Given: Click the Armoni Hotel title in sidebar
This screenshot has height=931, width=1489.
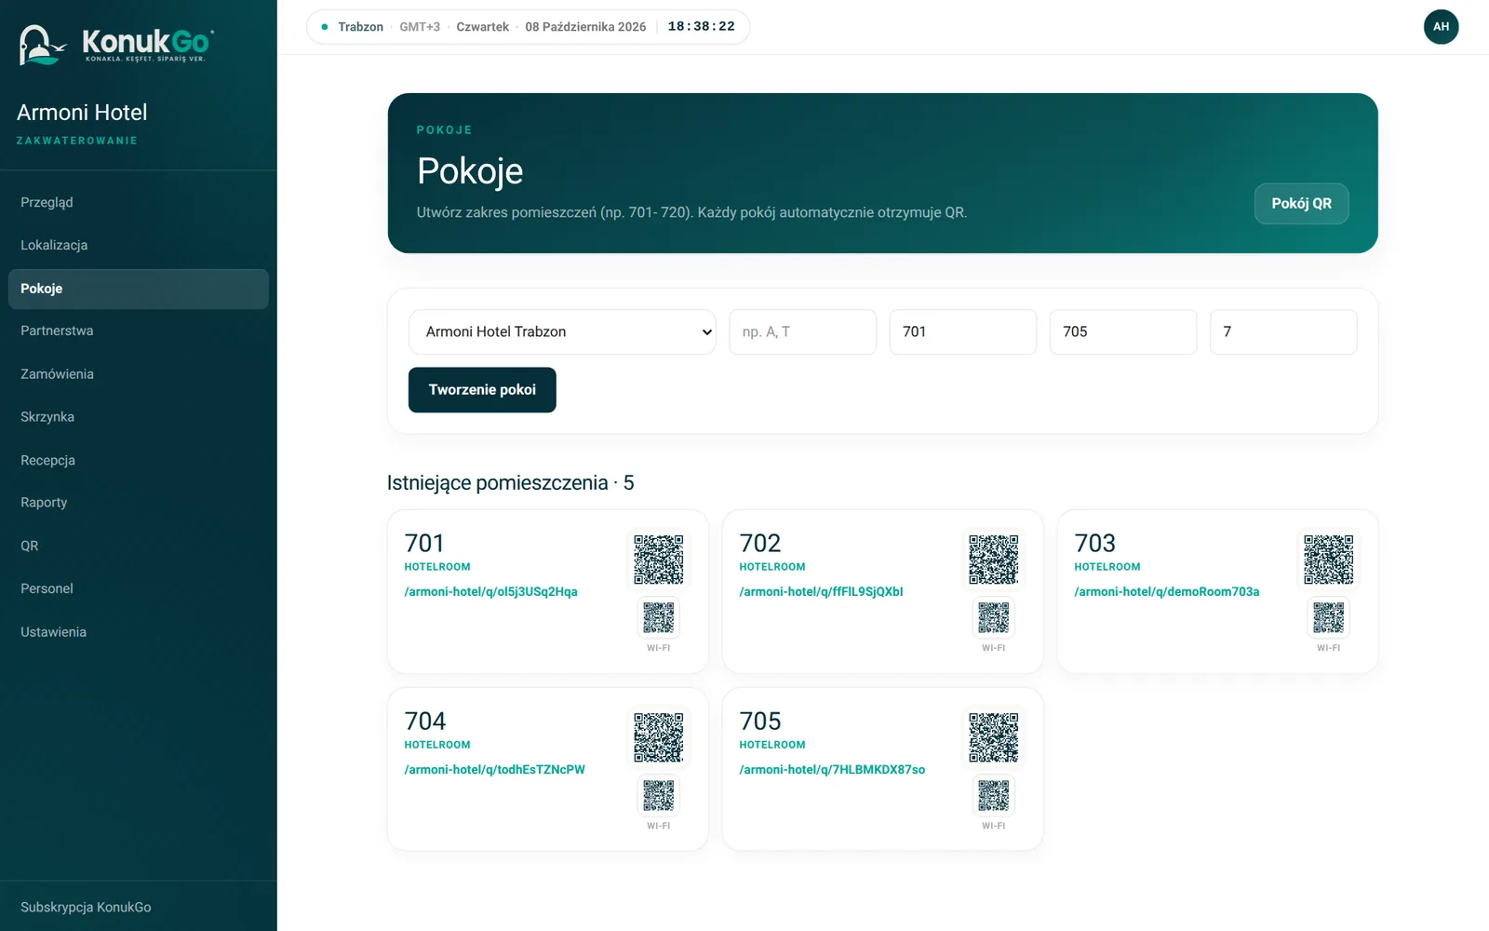Looking at the screenshot, I should (x=82, y=113).
